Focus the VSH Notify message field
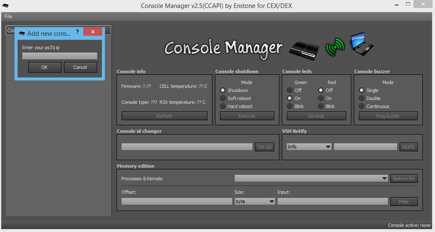Screen dimensions: 435x232 (366, 147)
